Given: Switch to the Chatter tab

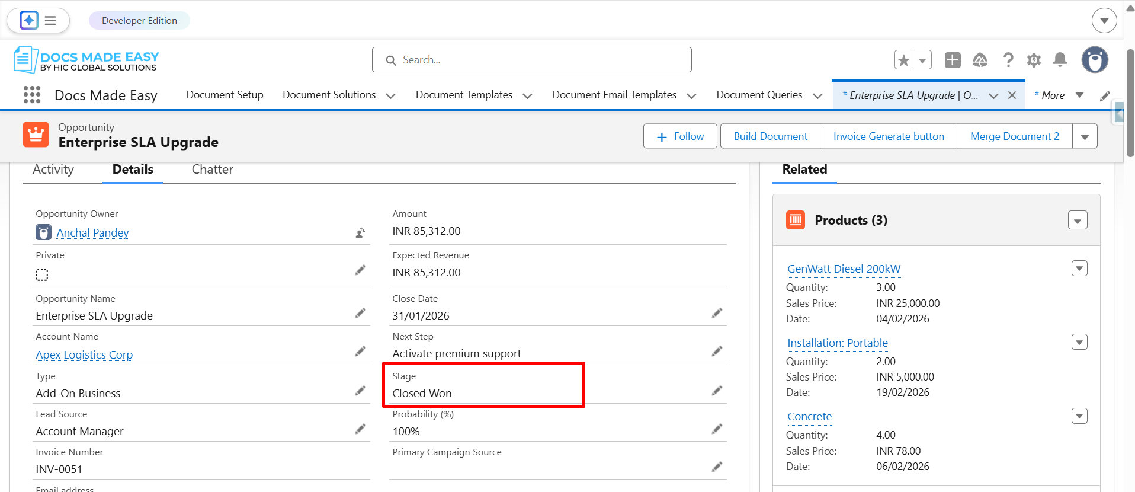Looking at the screenshot, I should tap(212, 170).
